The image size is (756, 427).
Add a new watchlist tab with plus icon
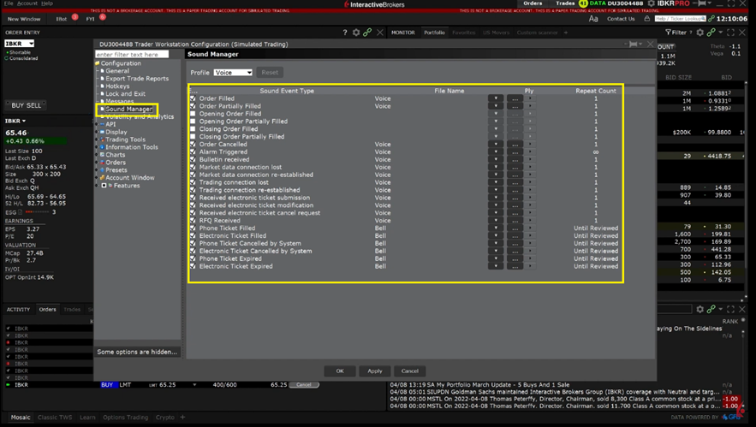click(566, 33)
